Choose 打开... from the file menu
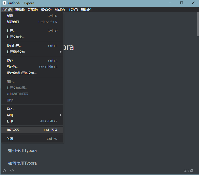This screenshot has width=199, height=175. [32, 31]
